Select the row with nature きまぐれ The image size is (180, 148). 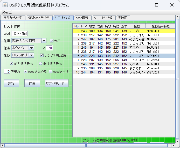124,68
